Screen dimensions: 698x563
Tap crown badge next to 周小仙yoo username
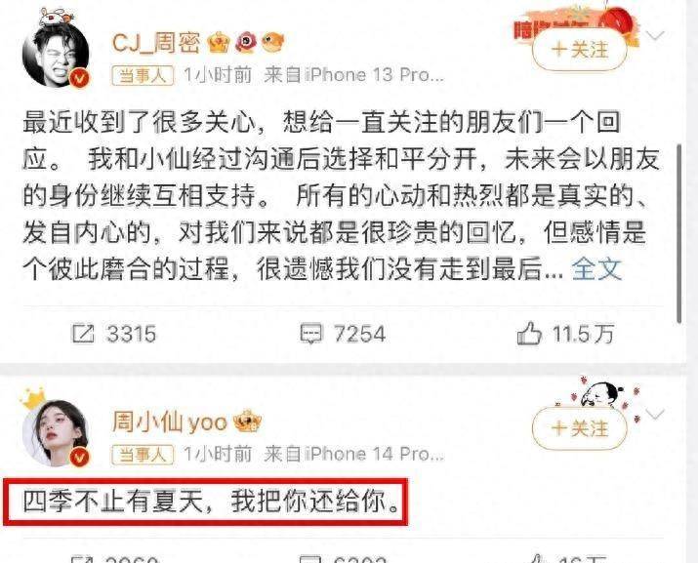point(248,421)
